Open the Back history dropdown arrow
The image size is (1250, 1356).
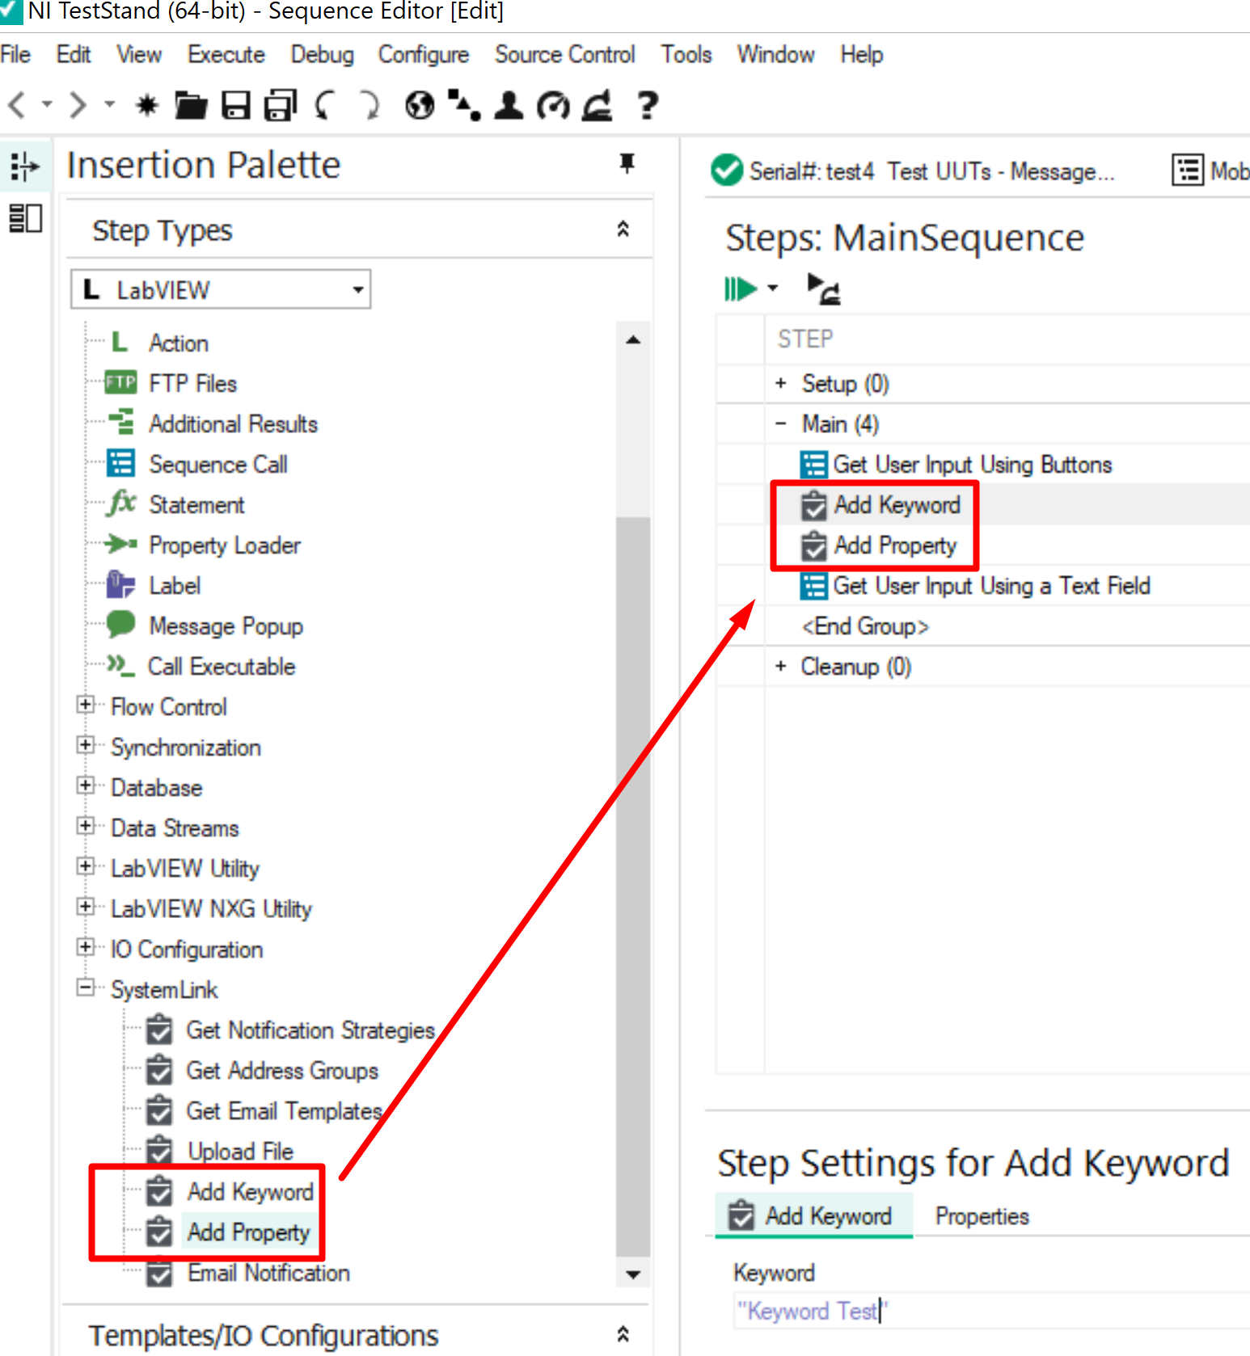click(x=47, y=104)
